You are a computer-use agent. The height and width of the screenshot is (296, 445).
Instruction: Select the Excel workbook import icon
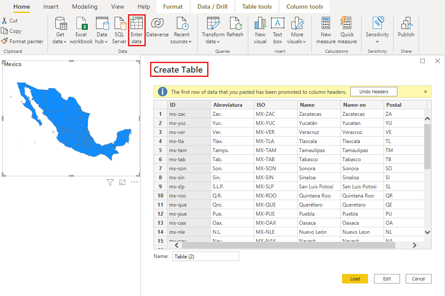[x=81, y=27]
